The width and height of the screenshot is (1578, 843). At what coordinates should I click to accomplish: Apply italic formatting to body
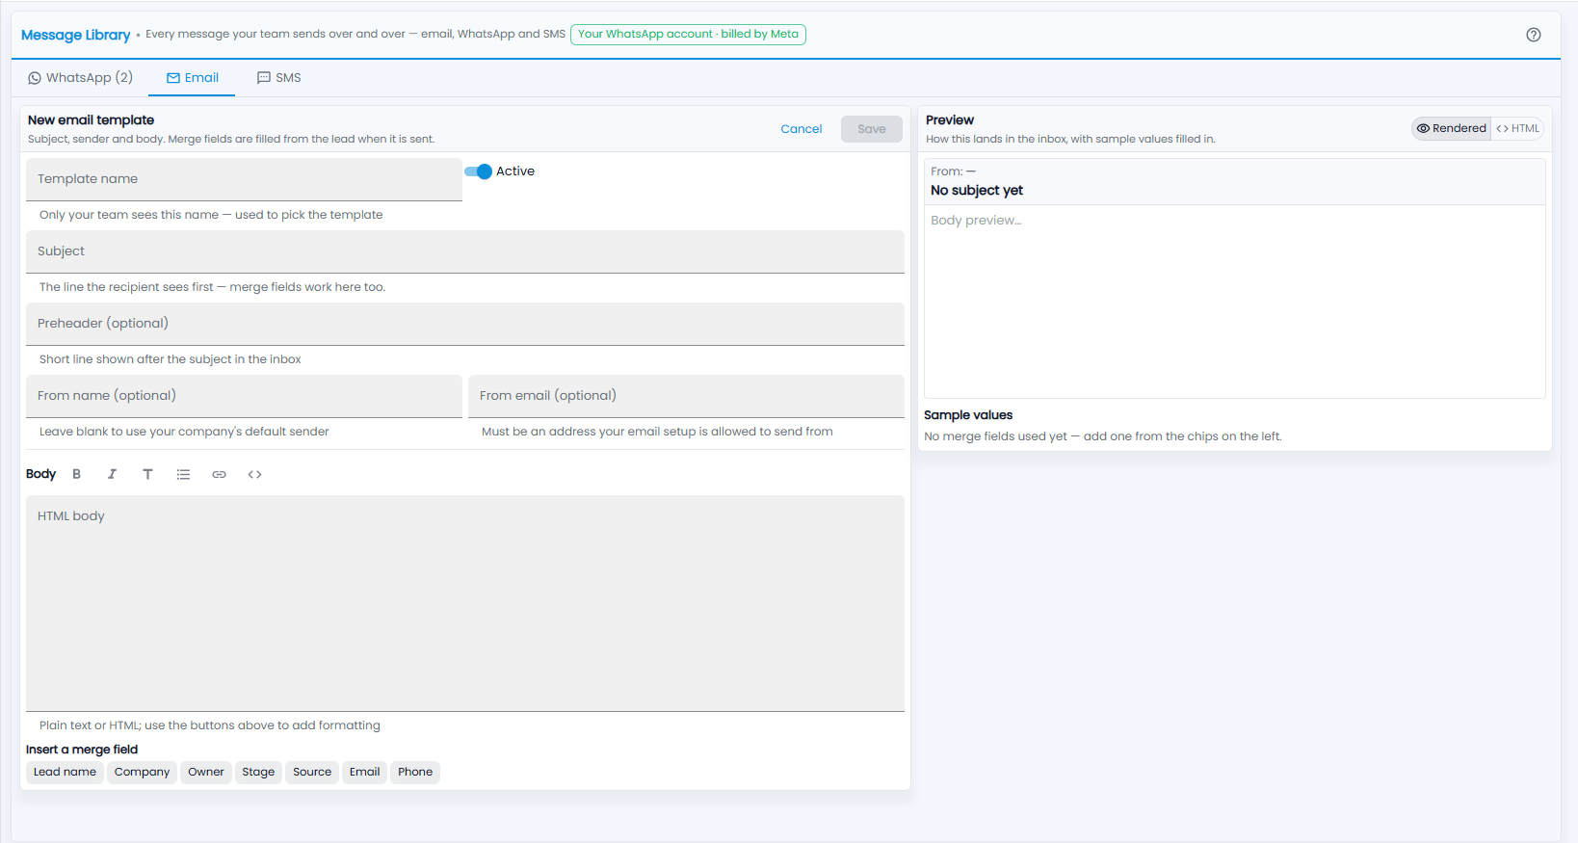pos(112,474)
